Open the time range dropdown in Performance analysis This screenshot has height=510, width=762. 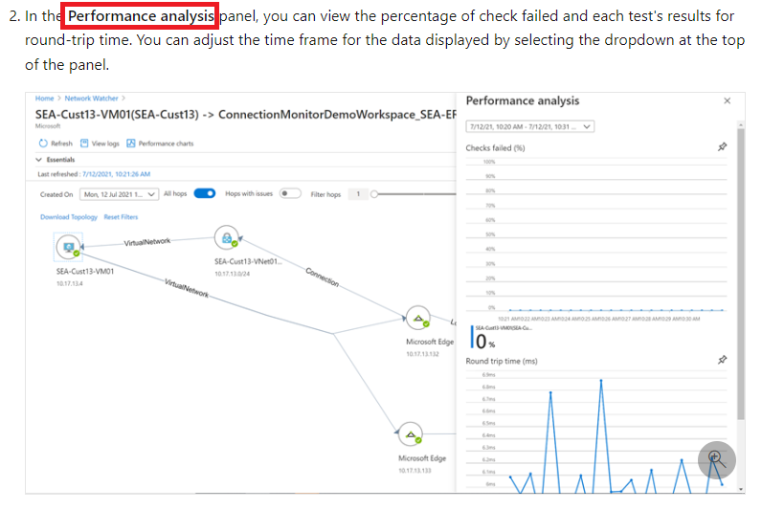[x=529, y=126]
